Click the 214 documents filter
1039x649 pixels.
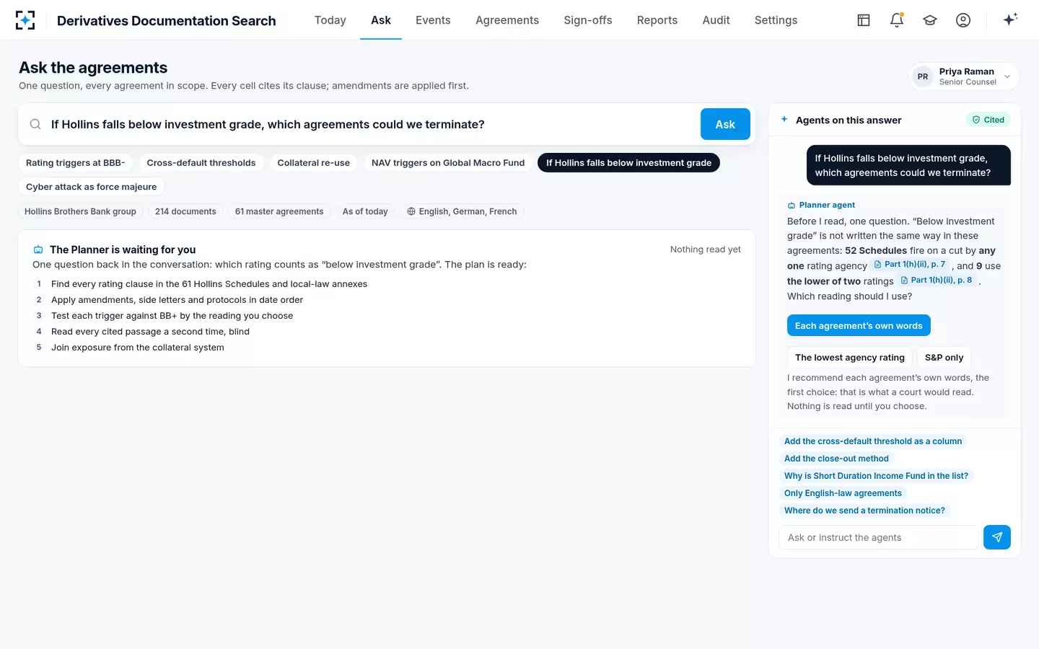[185, 211]
